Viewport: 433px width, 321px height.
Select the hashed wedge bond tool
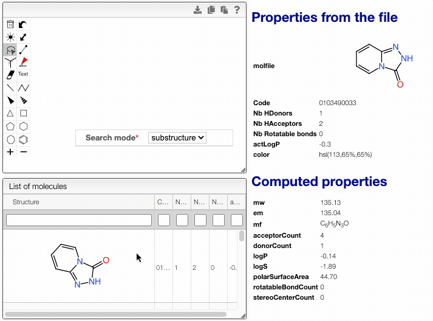coord(23,100)
